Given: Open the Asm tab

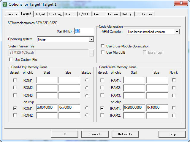Looking at the screenshot, I should pos(99,14).
